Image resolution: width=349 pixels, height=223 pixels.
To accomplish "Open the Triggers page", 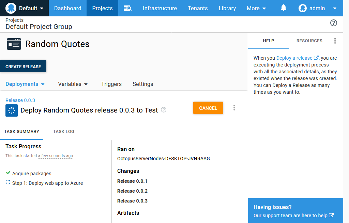I will [x=111, y=84].
